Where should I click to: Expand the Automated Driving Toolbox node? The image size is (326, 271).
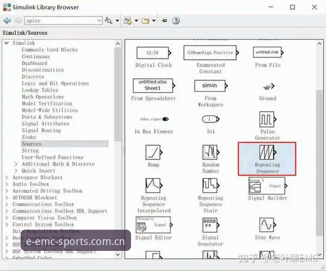pos(7,191)
